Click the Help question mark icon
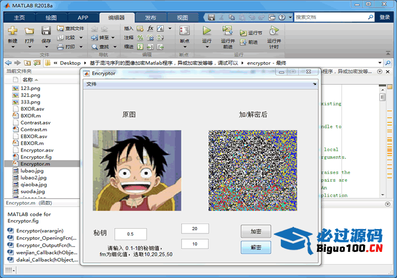The width and height of the screenshot is (397, 278). (x=282, y=17)
